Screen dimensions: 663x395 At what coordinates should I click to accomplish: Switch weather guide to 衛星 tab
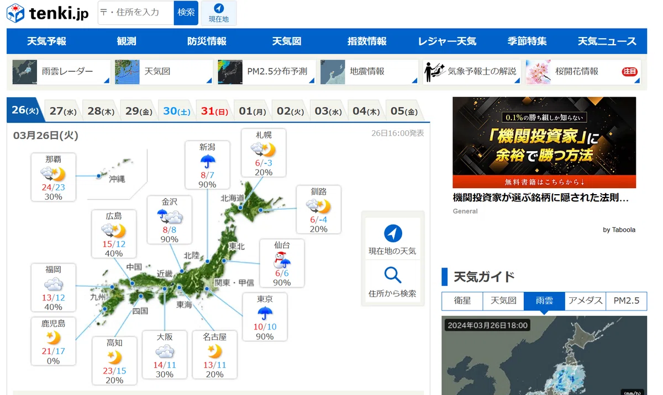pyautogui.click(x=462, y=301)
